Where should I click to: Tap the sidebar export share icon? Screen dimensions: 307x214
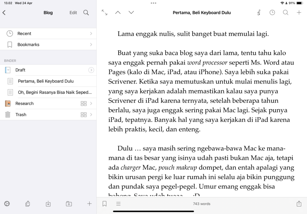pyautogui.click(x=28, y=204)
